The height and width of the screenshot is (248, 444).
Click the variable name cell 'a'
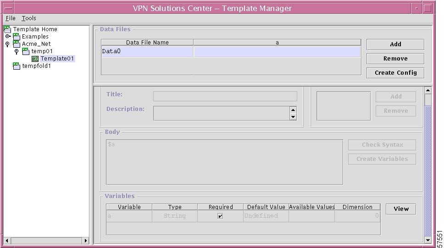[129, 216]
